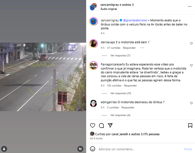Share post via paper plane icon
Viewport: 195px width, 153px height.
pos(110,125)
